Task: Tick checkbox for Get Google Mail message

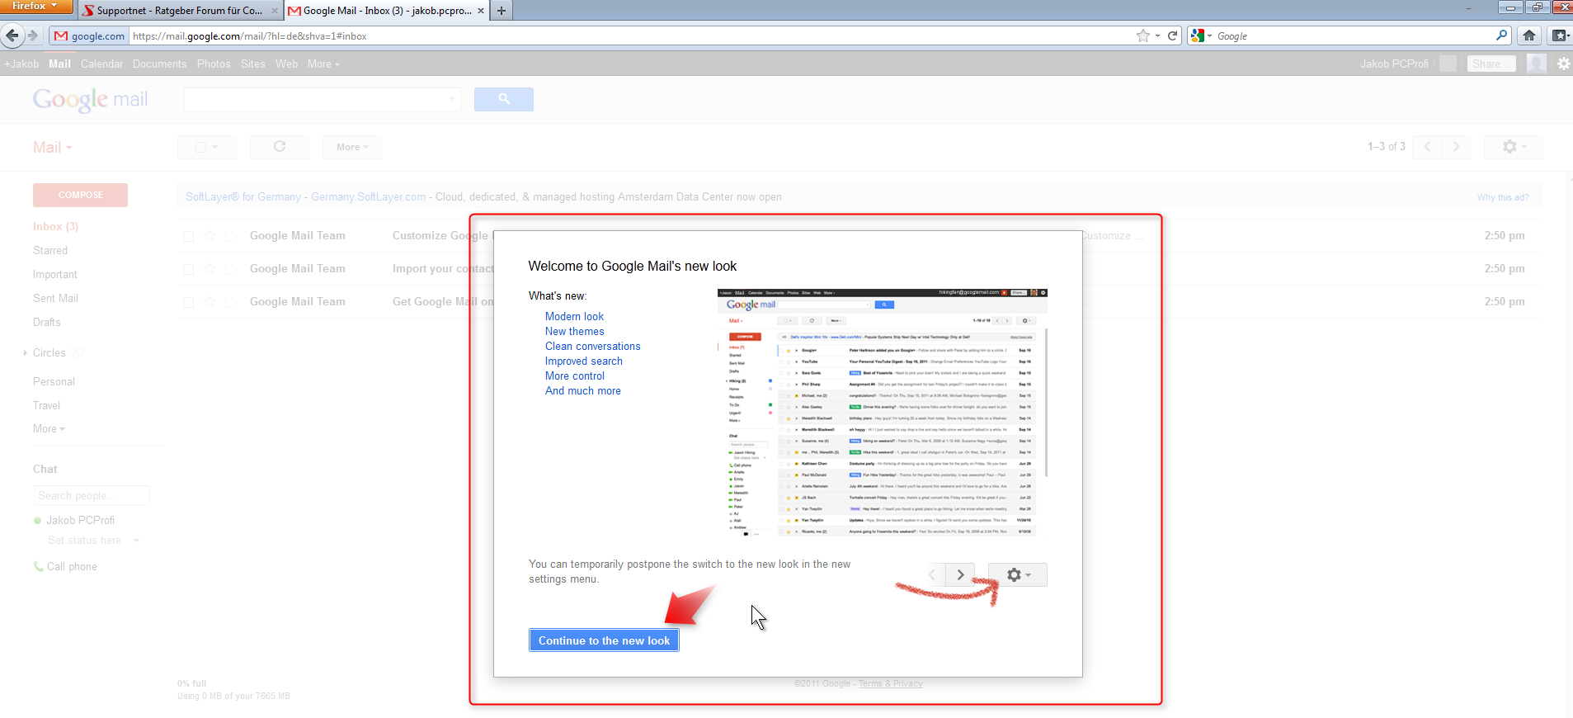Action: pos(188,302)
